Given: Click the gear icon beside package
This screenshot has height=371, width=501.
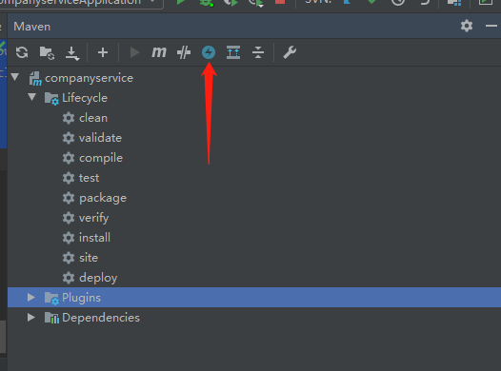Looking at the screenshot, I should coord(69,198).
